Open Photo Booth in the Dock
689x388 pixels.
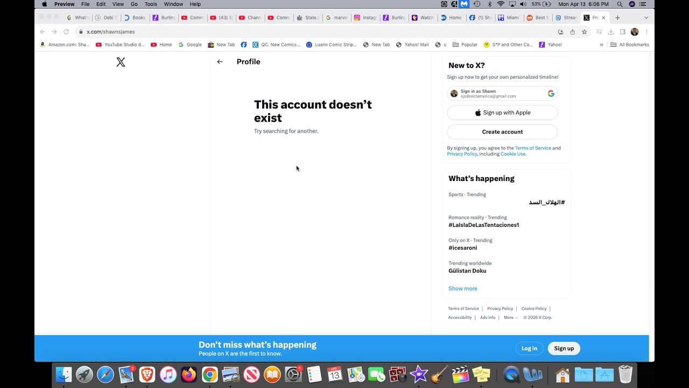coord(397,374)
